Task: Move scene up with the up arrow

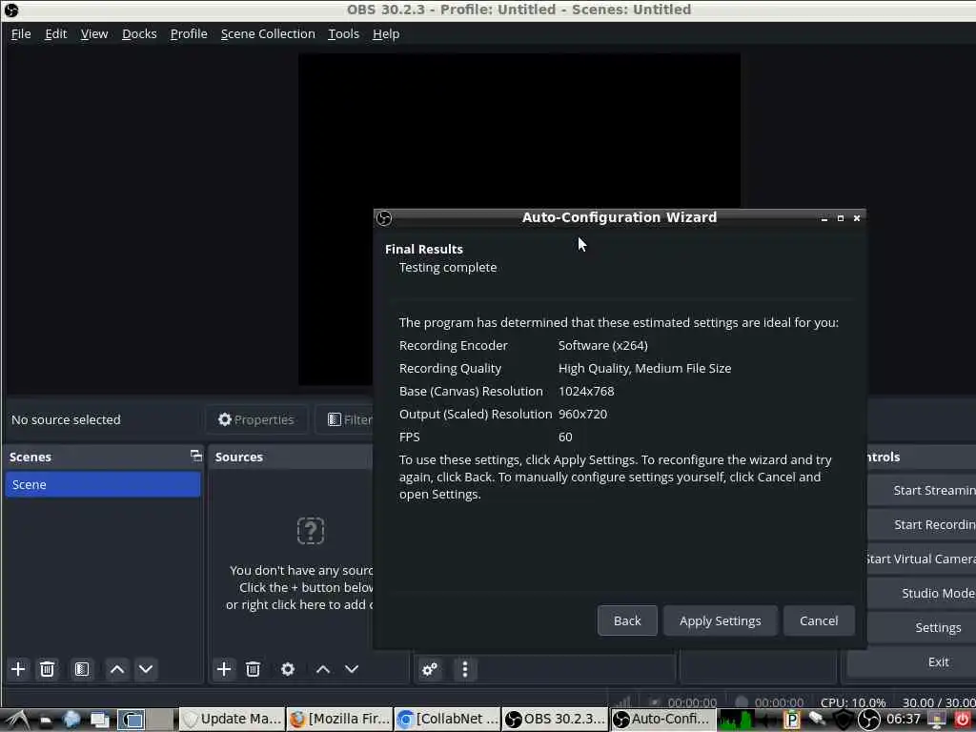Action: coord(116,669)
